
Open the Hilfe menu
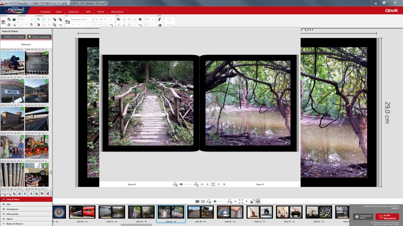[88, 11]
